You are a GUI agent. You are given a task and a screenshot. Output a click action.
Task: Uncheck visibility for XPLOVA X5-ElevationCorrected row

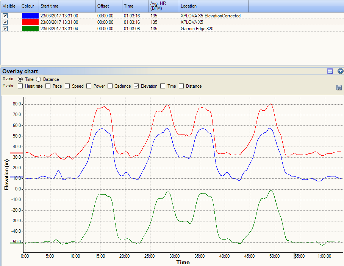[5, 16]
